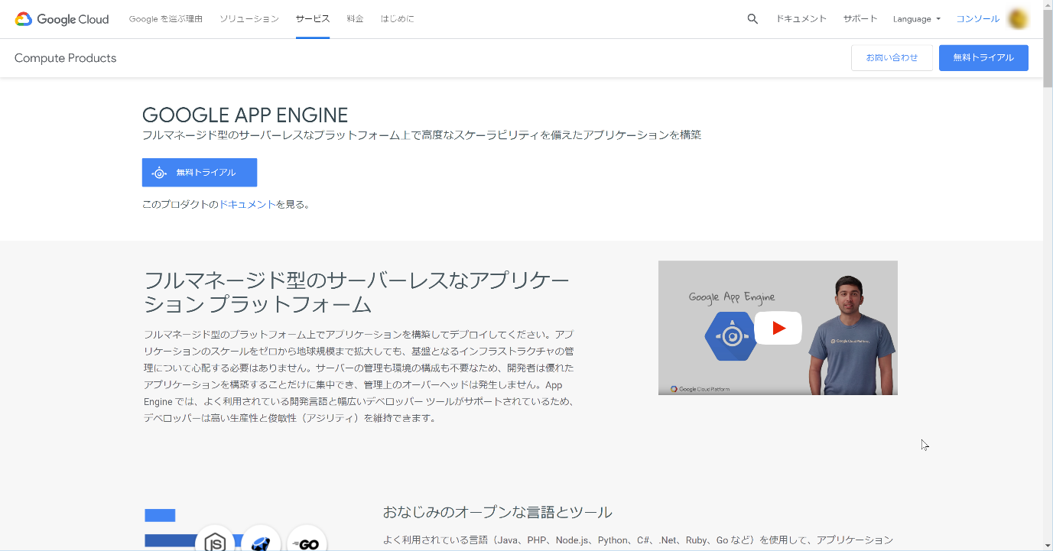Click the page vertical scrollbar thumb
Screen dimensions: 1053x551
click(1048, 48)
